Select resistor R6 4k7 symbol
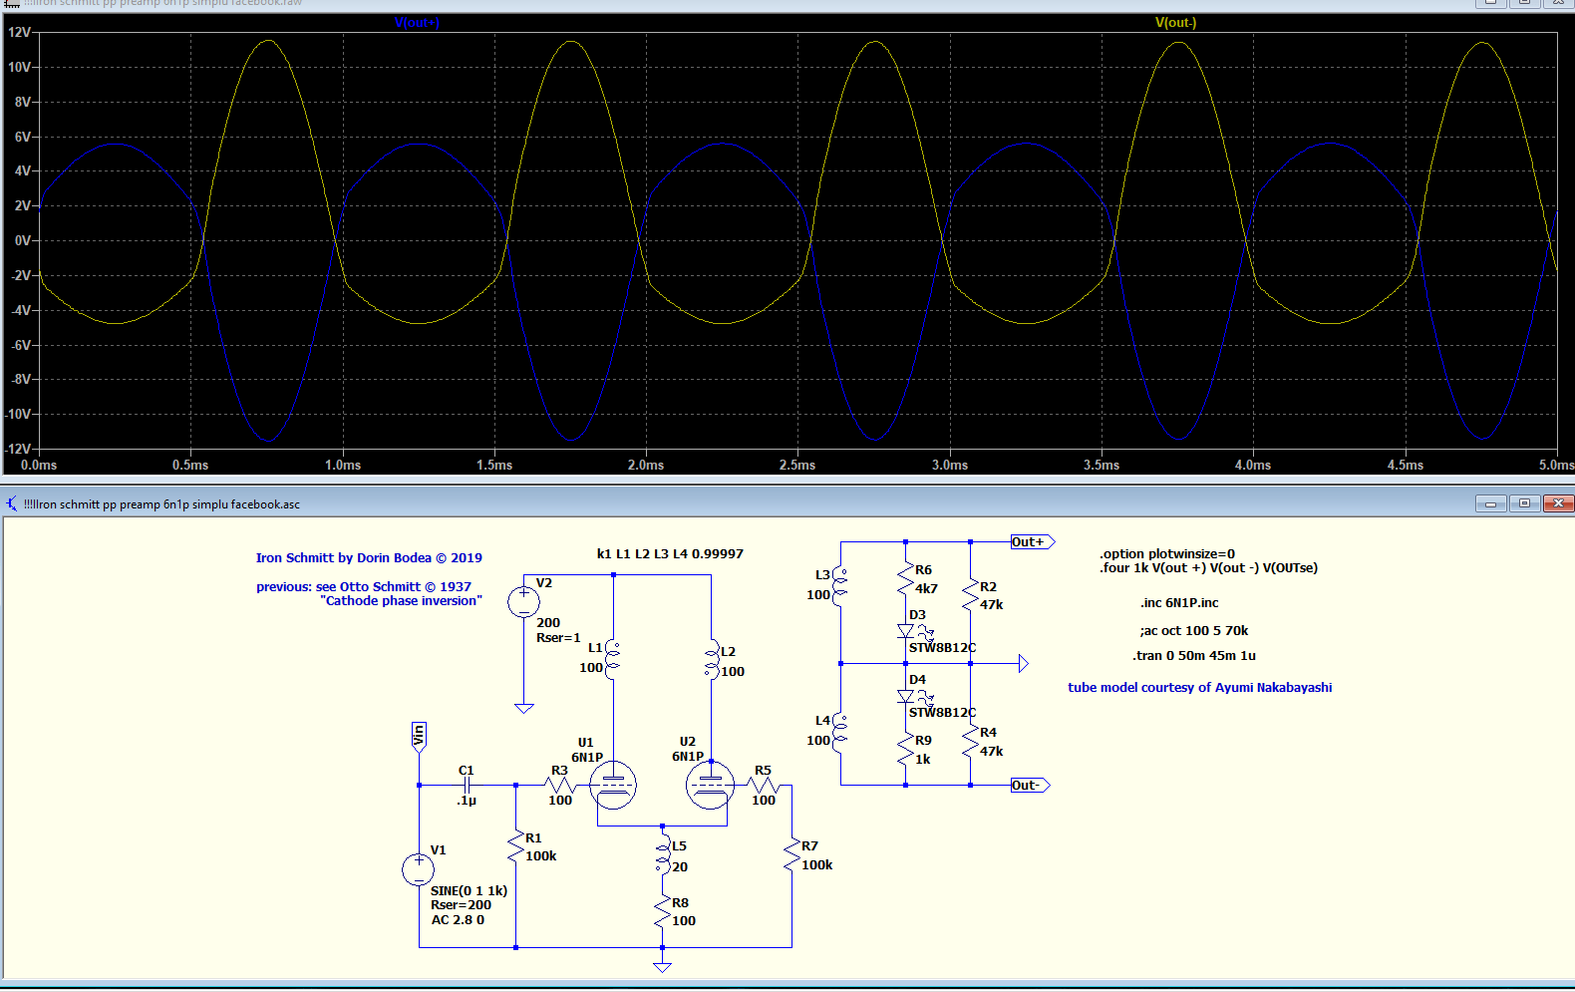Viewport: 1575px width, 992px height. pos(905,579)
